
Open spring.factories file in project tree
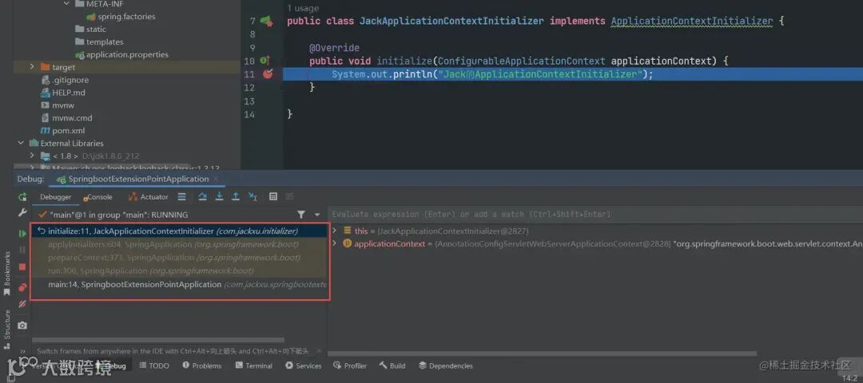tap(121, 17)
